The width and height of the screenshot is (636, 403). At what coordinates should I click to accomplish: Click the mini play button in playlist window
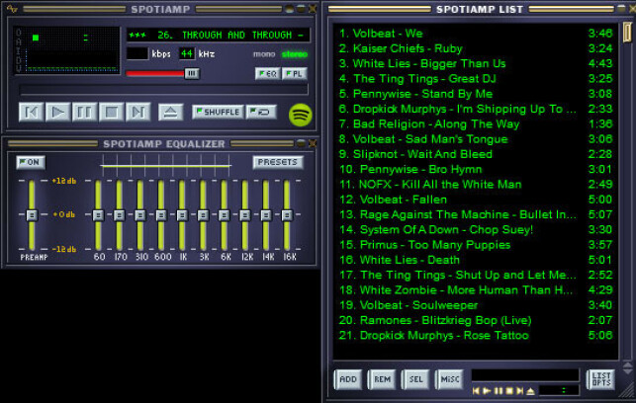[x=488, y=391]
